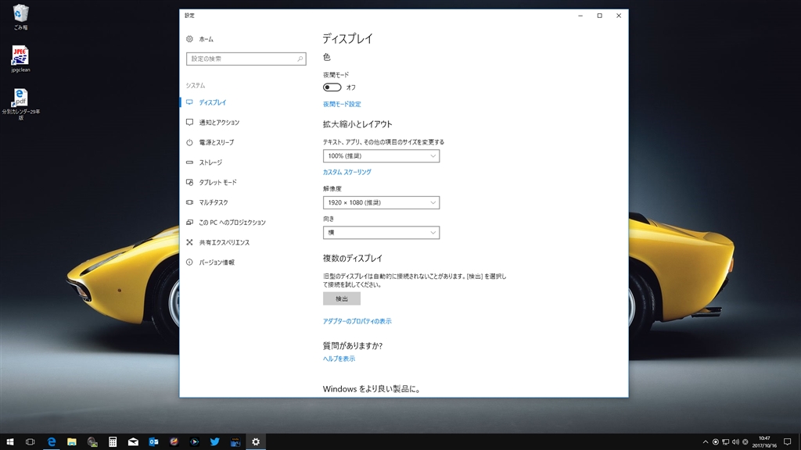Click the network tray icon

(725, 442)
